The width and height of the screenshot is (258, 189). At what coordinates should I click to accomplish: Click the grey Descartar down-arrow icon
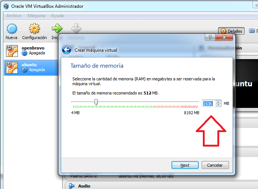(x=76, y=28)
